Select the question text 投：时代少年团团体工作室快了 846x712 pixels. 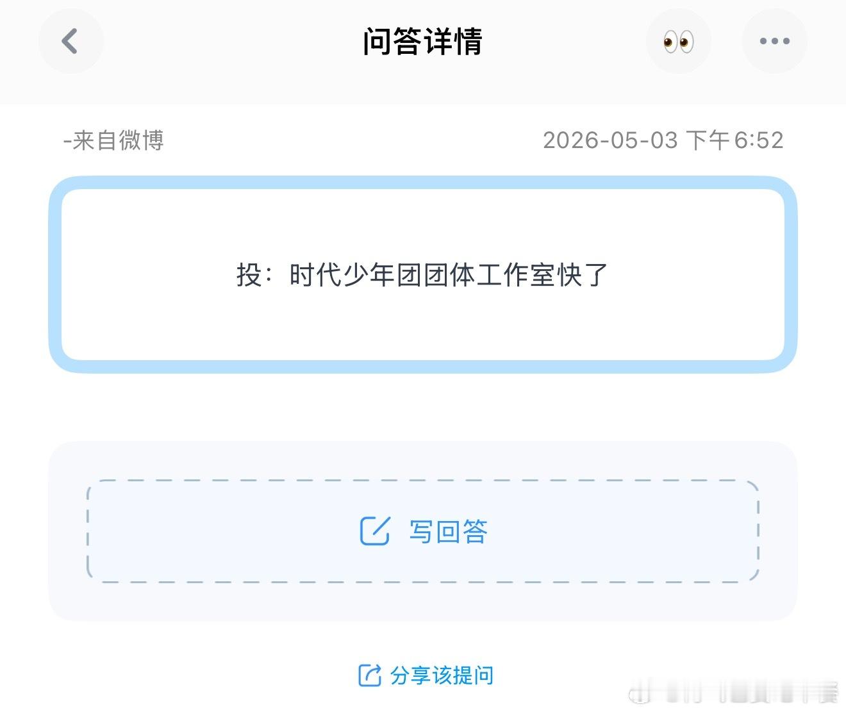coord(422,275)
